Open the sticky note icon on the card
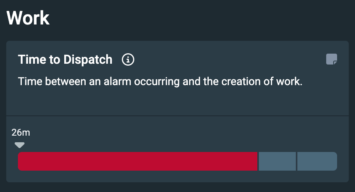 (x=332, y=59)
